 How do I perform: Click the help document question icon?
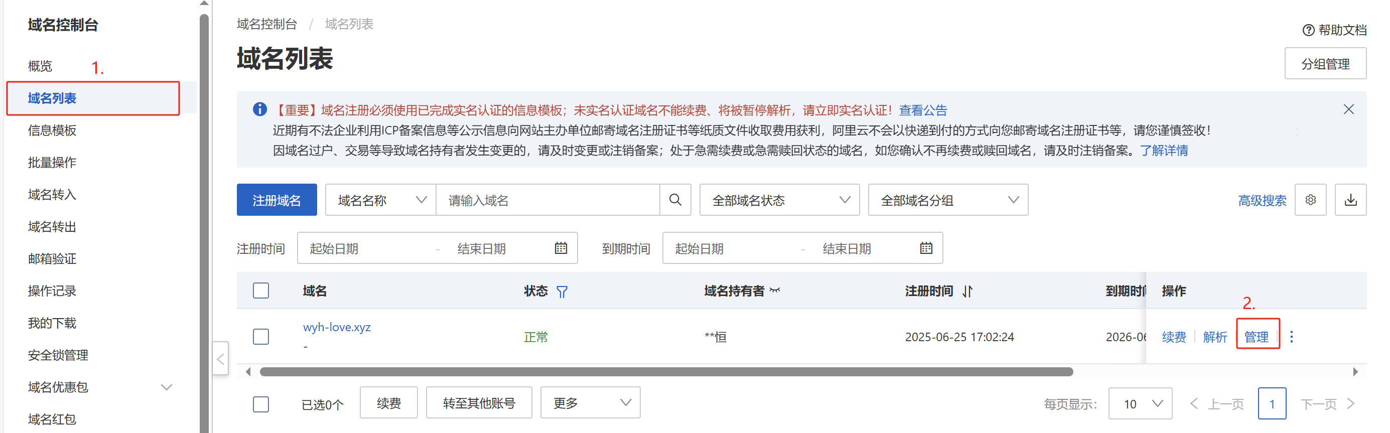pyautogui.click(x=1308, y=30)
